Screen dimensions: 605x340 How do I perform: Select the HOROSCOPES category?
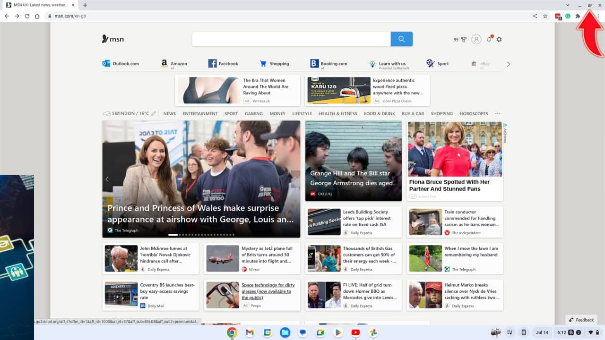pos(474,114)
